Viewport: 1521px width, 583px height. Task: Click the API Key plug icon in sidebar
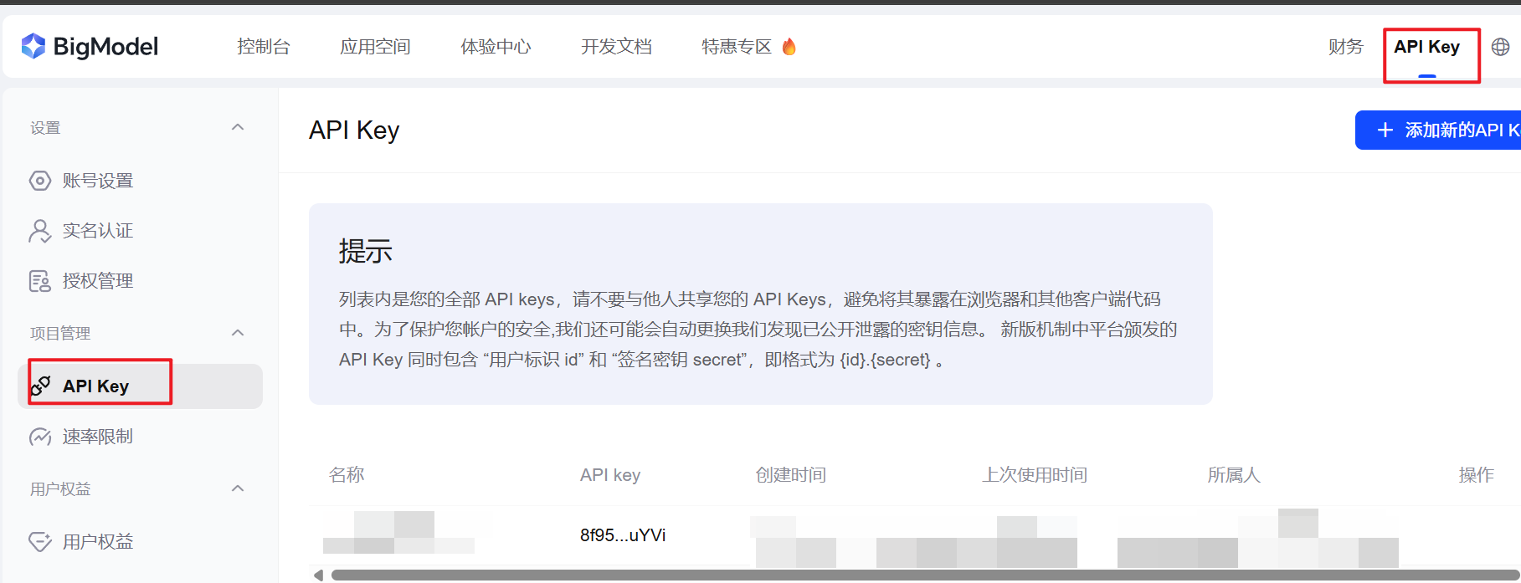pos(40,386)
